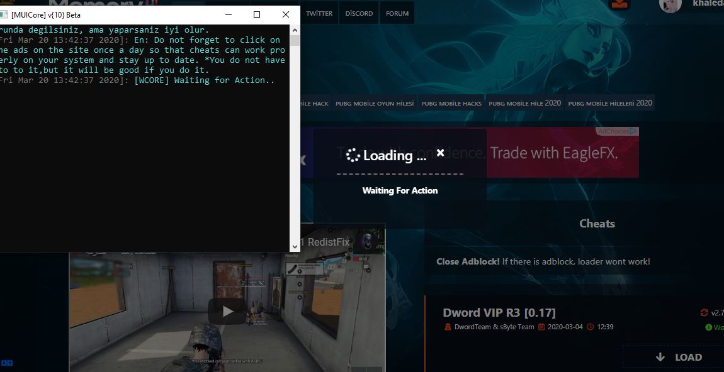Click the author icon beside DwordTeam
This screenshot has width=724, height=372.
(448, 327)
